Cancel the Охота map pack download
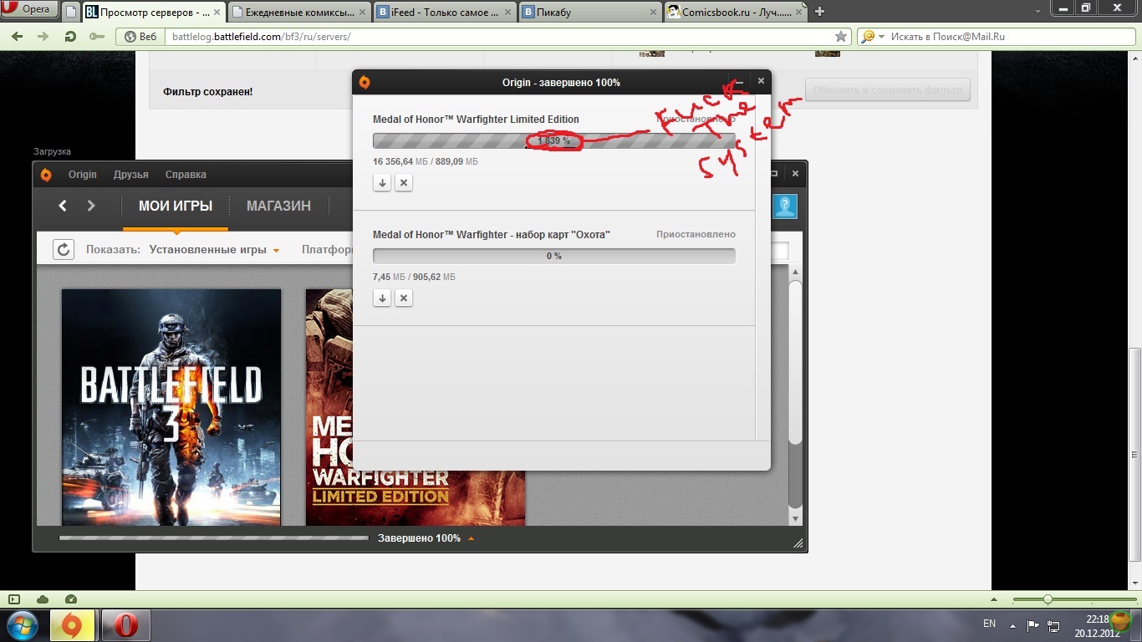 coord(404,298)
